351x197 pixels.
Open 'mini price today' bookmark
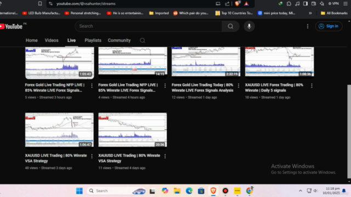coord(276,13)
